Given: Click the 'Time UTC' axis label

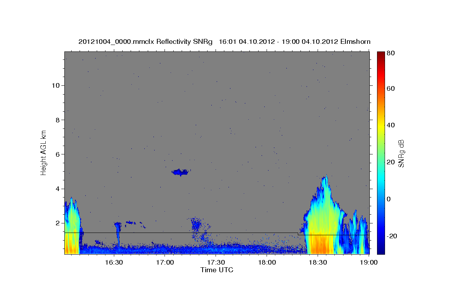Looking at the screenshot, I should click(x=217, y=270).
